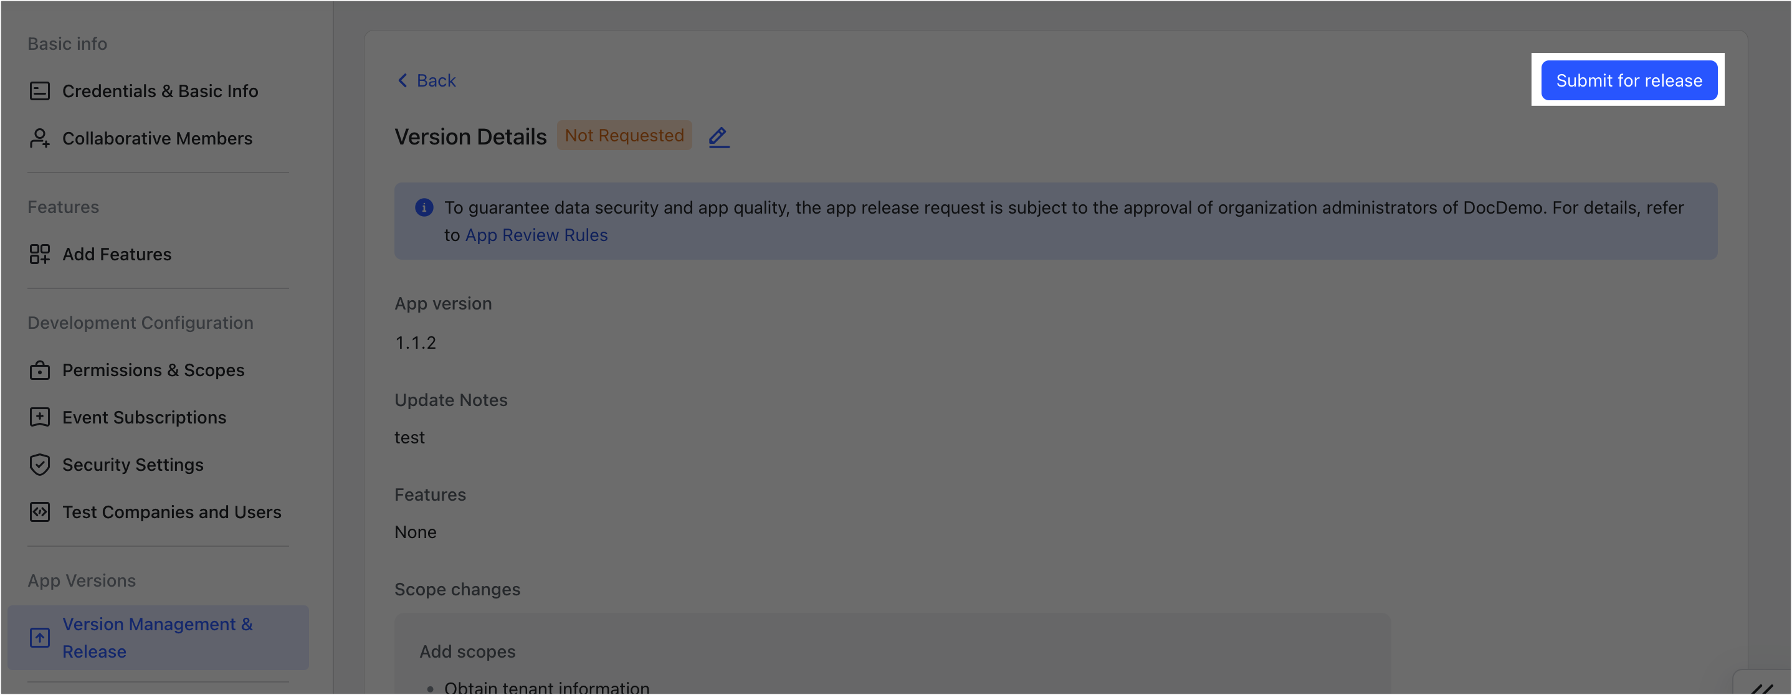This screenshot has width=1792, height=695.
Task: Click the 'Add scopes' heading
Action: point(467,652)
